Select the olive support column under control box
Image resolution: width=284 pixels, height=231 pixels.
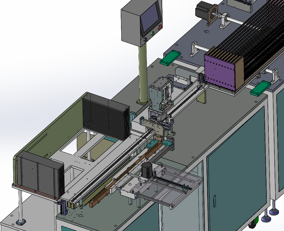[x=143, y=73]
